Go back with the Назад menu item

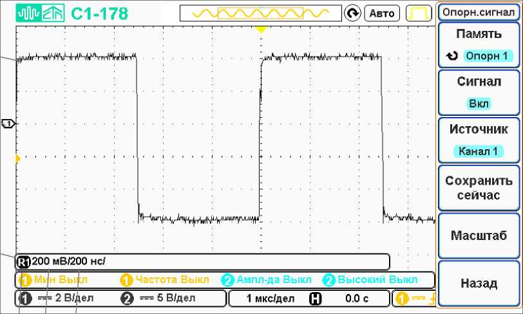479,283
